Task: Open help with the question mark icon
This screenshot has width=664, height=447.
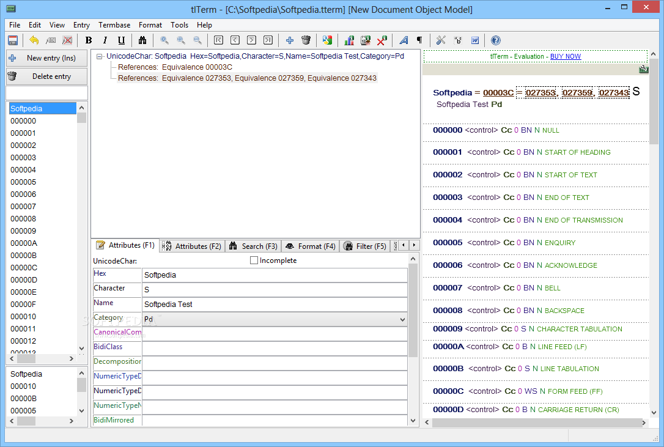Action: (496, 40)
